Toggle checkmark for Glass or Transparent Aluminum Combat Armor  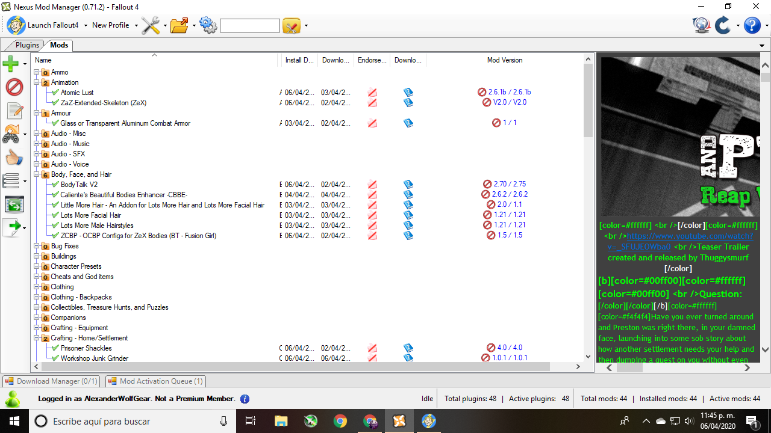coord(55,123)
